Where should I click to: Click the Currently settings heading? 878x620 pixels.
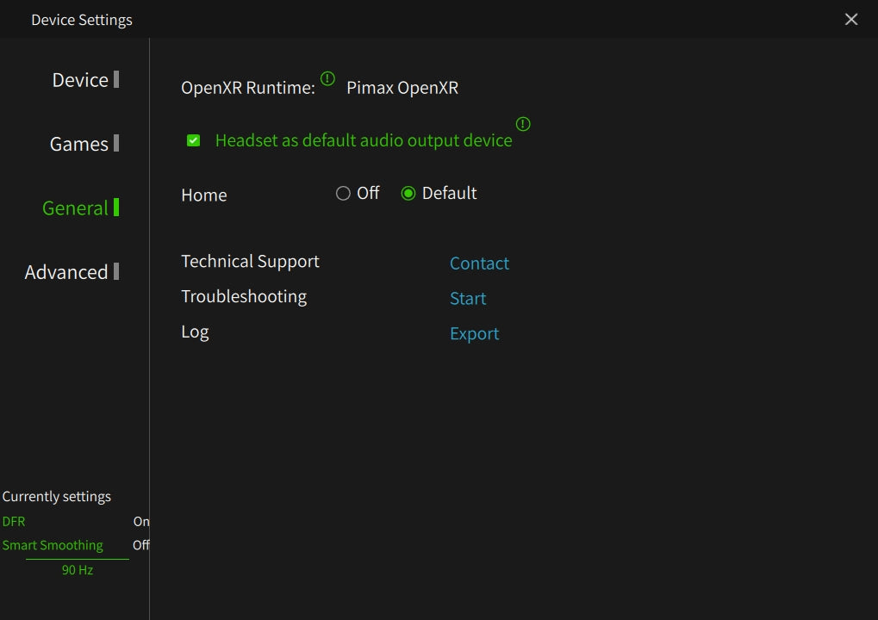click(x=57, y=497)
